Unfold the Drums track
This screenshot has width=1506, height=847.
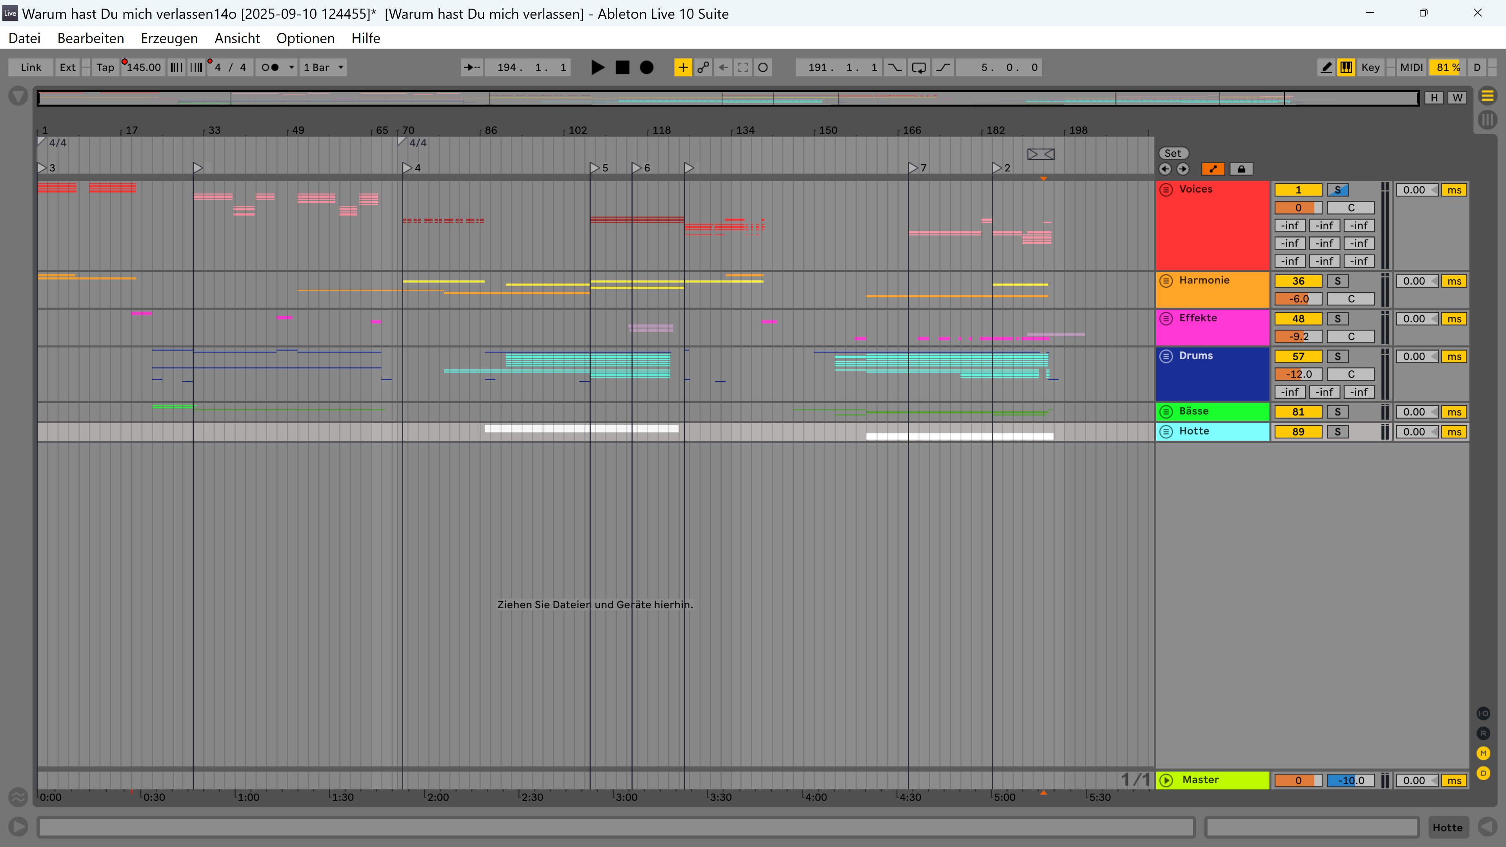click(1166, 356)
